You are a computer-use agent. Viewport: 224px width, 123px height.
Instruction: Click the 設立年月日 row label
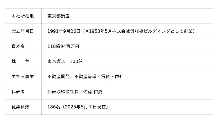click(x=23, y=31)
